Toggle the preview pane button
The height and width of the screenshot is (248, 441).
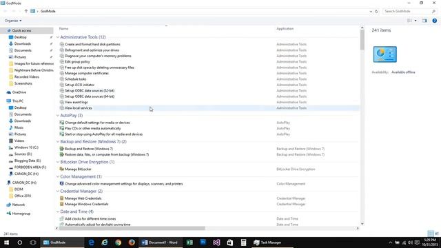[x=424, y=21]
